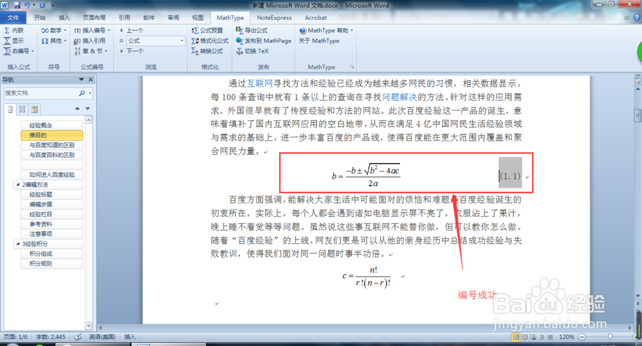Click 发布到 MathPage

263,40
